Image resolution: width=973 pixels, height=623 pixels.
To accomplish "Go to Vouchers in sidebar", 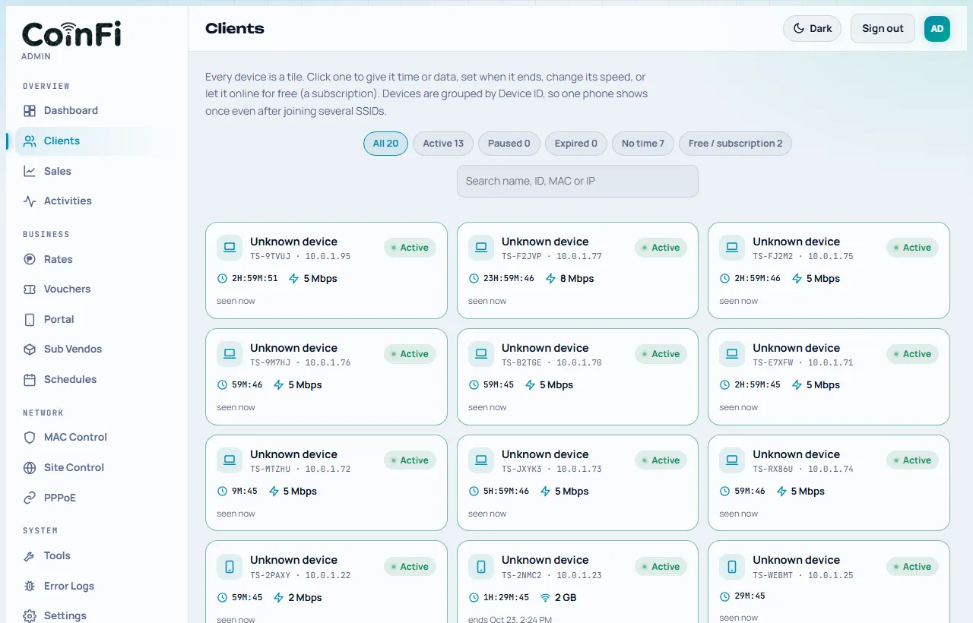I will click(67, 289).
